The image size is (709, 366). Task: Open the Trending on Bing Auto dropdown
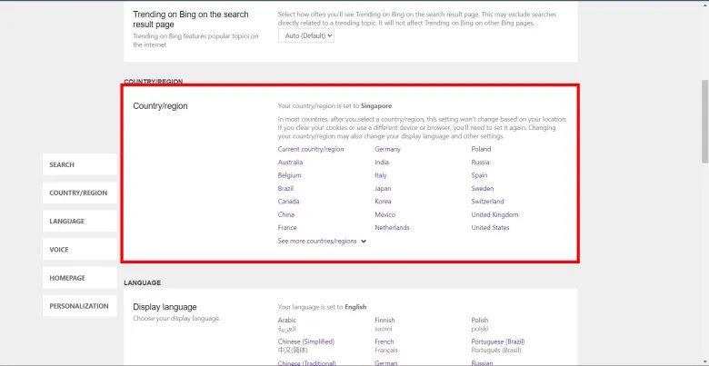click(306, 35)
